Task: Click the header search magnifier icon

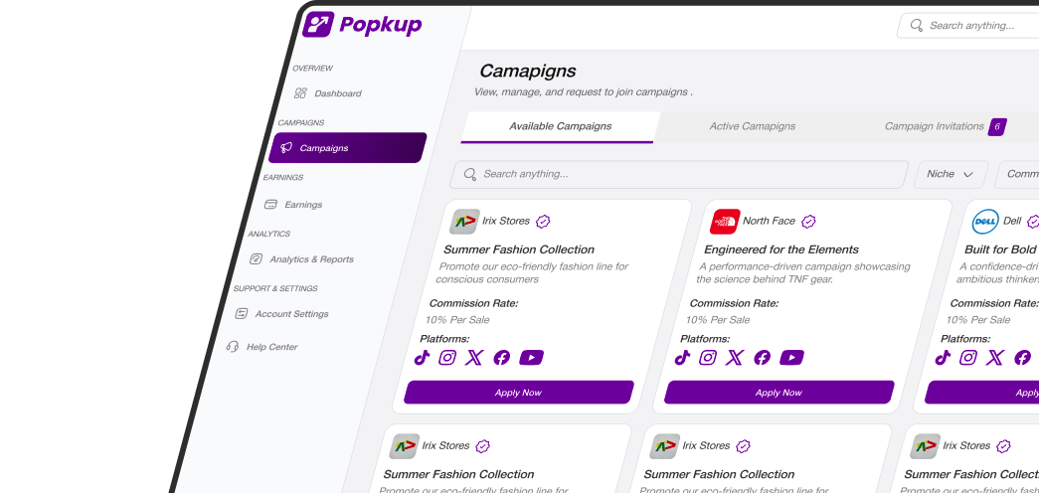Action: pos(917,26)
